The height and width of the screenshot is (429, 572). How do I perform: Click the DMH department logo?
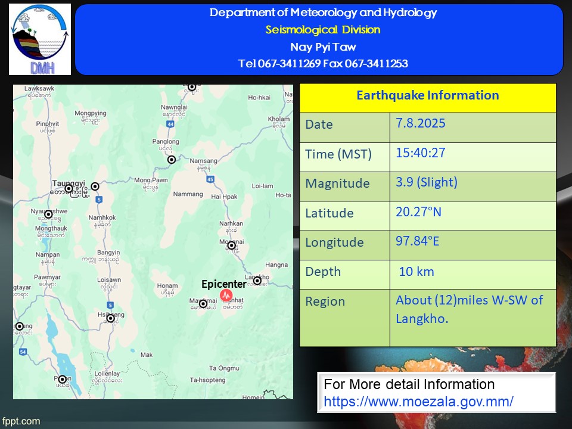(40, 39)
